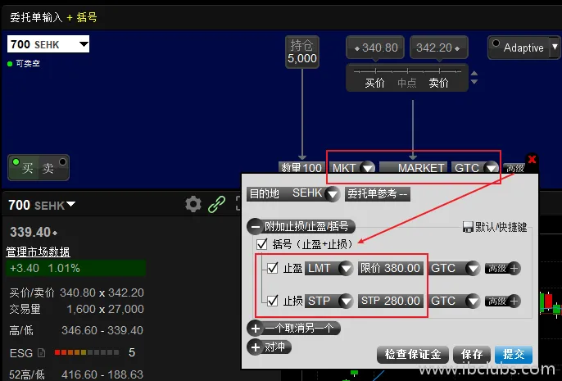Image resolution: width=562 pixels, height=381 pixels.
Task: Click the green chain link icon
Action: point(216,204)
